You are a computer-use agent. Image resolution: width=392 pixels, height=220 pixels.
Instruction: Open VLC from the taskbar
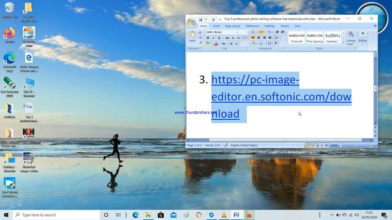click(224, 215)
